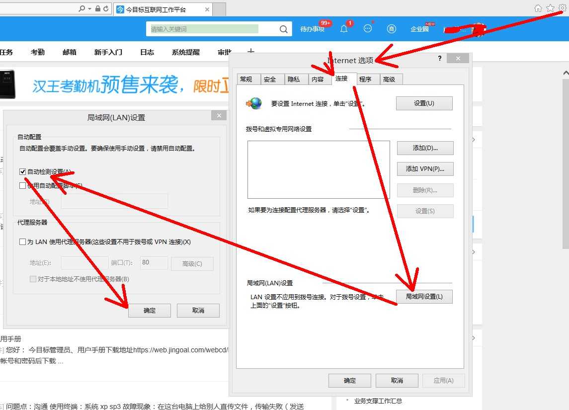The width and height of the screenshot is (569, 410).
Task: Click the plus button after 审批 nav item
Action: [x=251, y=52]
